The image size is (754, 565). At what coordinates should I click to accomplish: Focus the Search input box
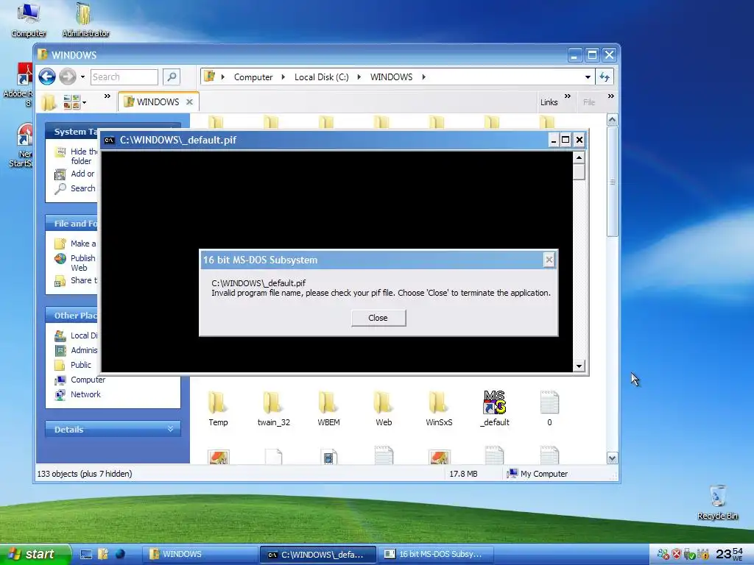[124, 77]
